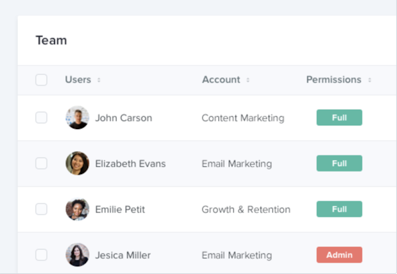Image resolution: width=397 pixels, height=274 pixels.
Task: Sort by Account column arrow icon
Action: coord(248,80)
